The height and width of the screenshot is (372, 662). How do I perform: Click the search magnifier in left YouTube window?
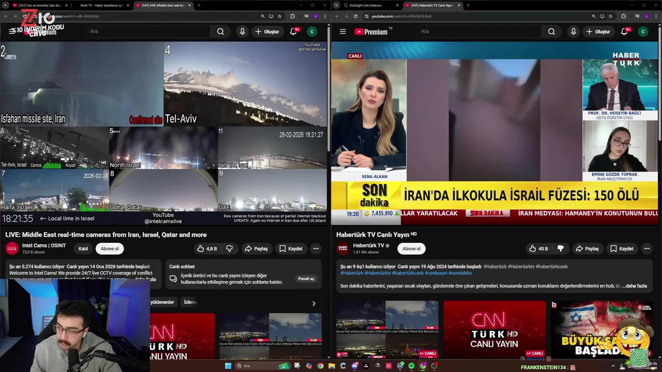coord(220,32)
